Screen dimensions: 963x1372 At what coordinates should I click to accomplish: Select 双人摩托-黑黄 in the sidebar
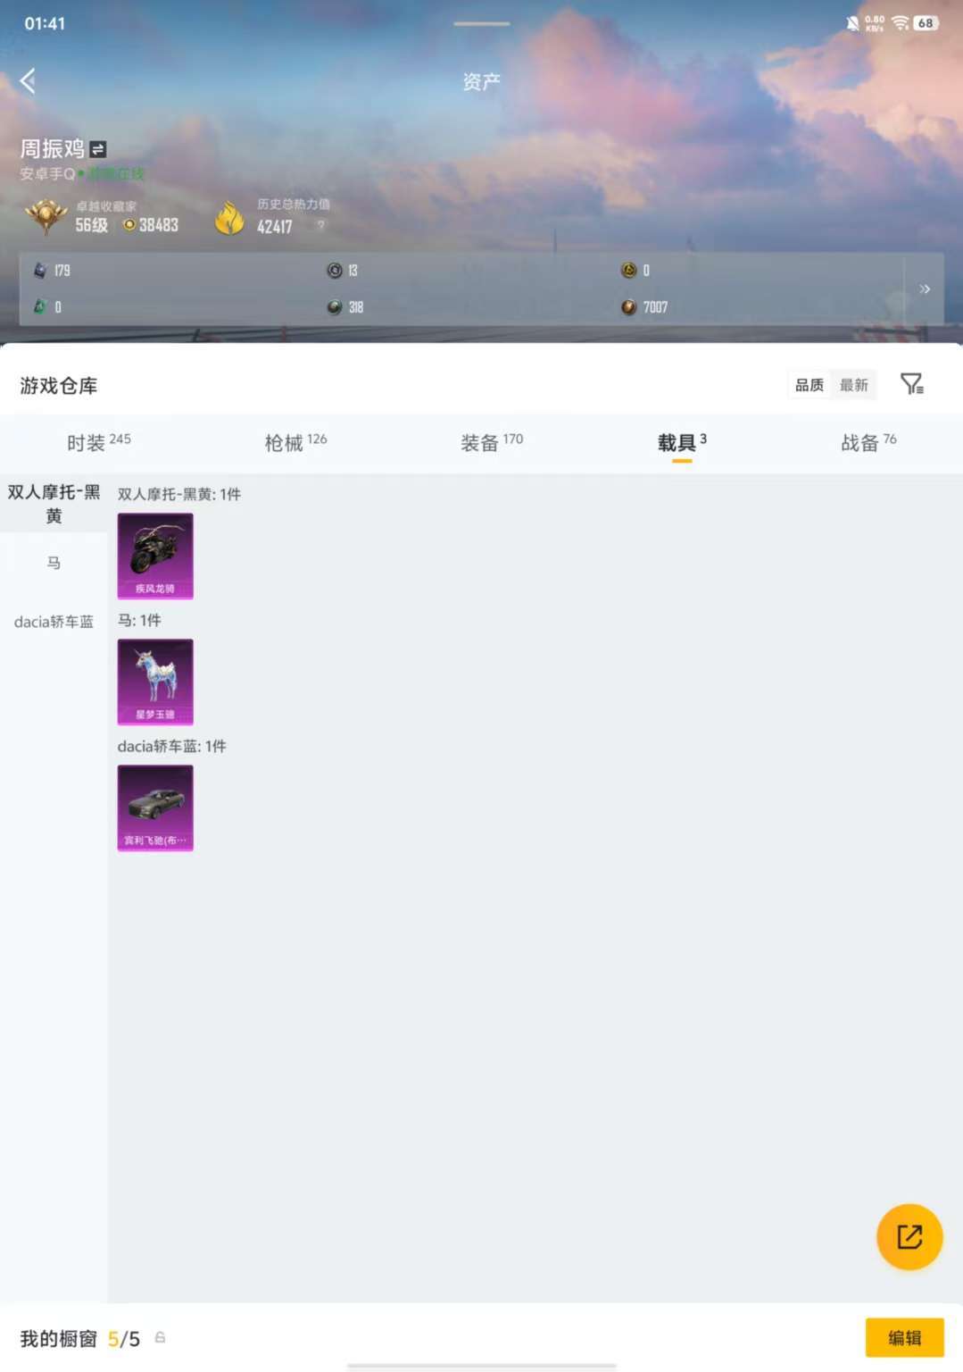click(x=54, y=504)
